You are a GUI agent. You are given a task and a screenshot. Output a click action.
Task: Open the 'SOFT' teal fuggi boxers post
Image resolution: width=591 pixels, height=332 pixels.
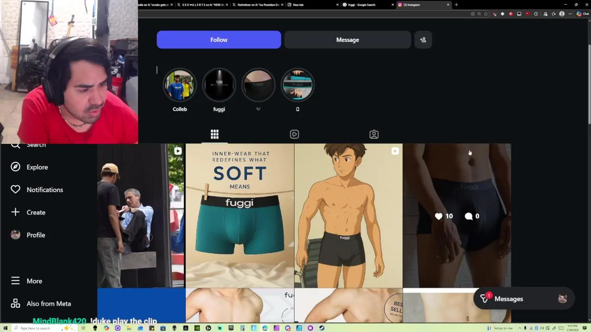click(240, 215)
